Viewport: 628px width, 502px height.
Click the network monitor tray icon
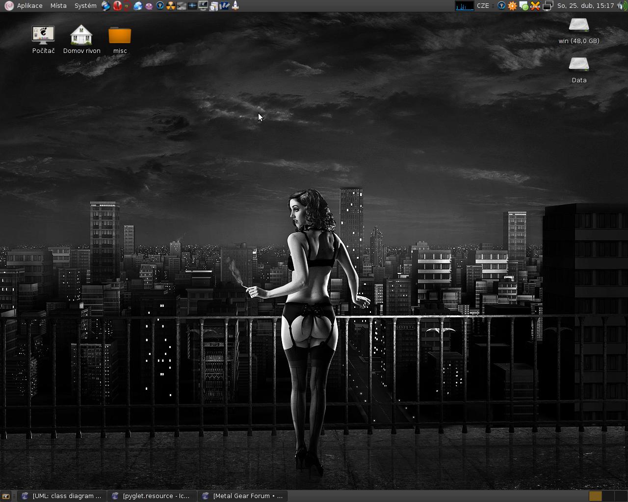coord(548,6)
